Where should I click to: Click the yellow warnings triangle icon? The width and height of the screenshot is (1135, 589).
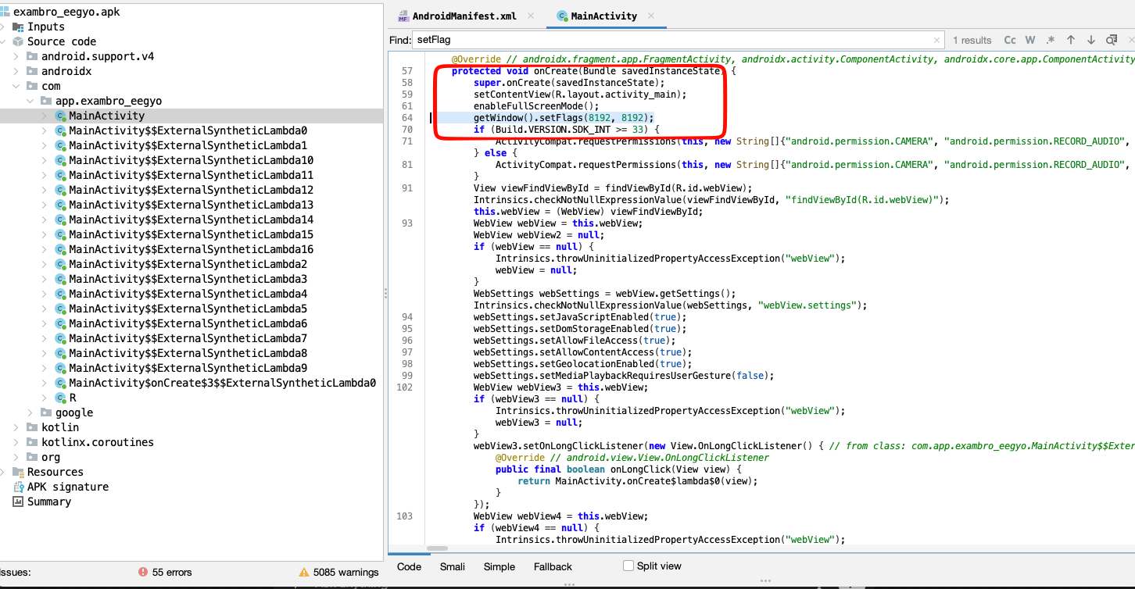(x=304, y=572)
